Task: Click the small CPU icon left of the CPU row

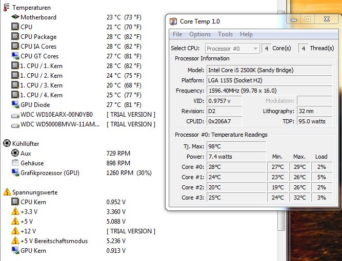Action: click(15, 27)
